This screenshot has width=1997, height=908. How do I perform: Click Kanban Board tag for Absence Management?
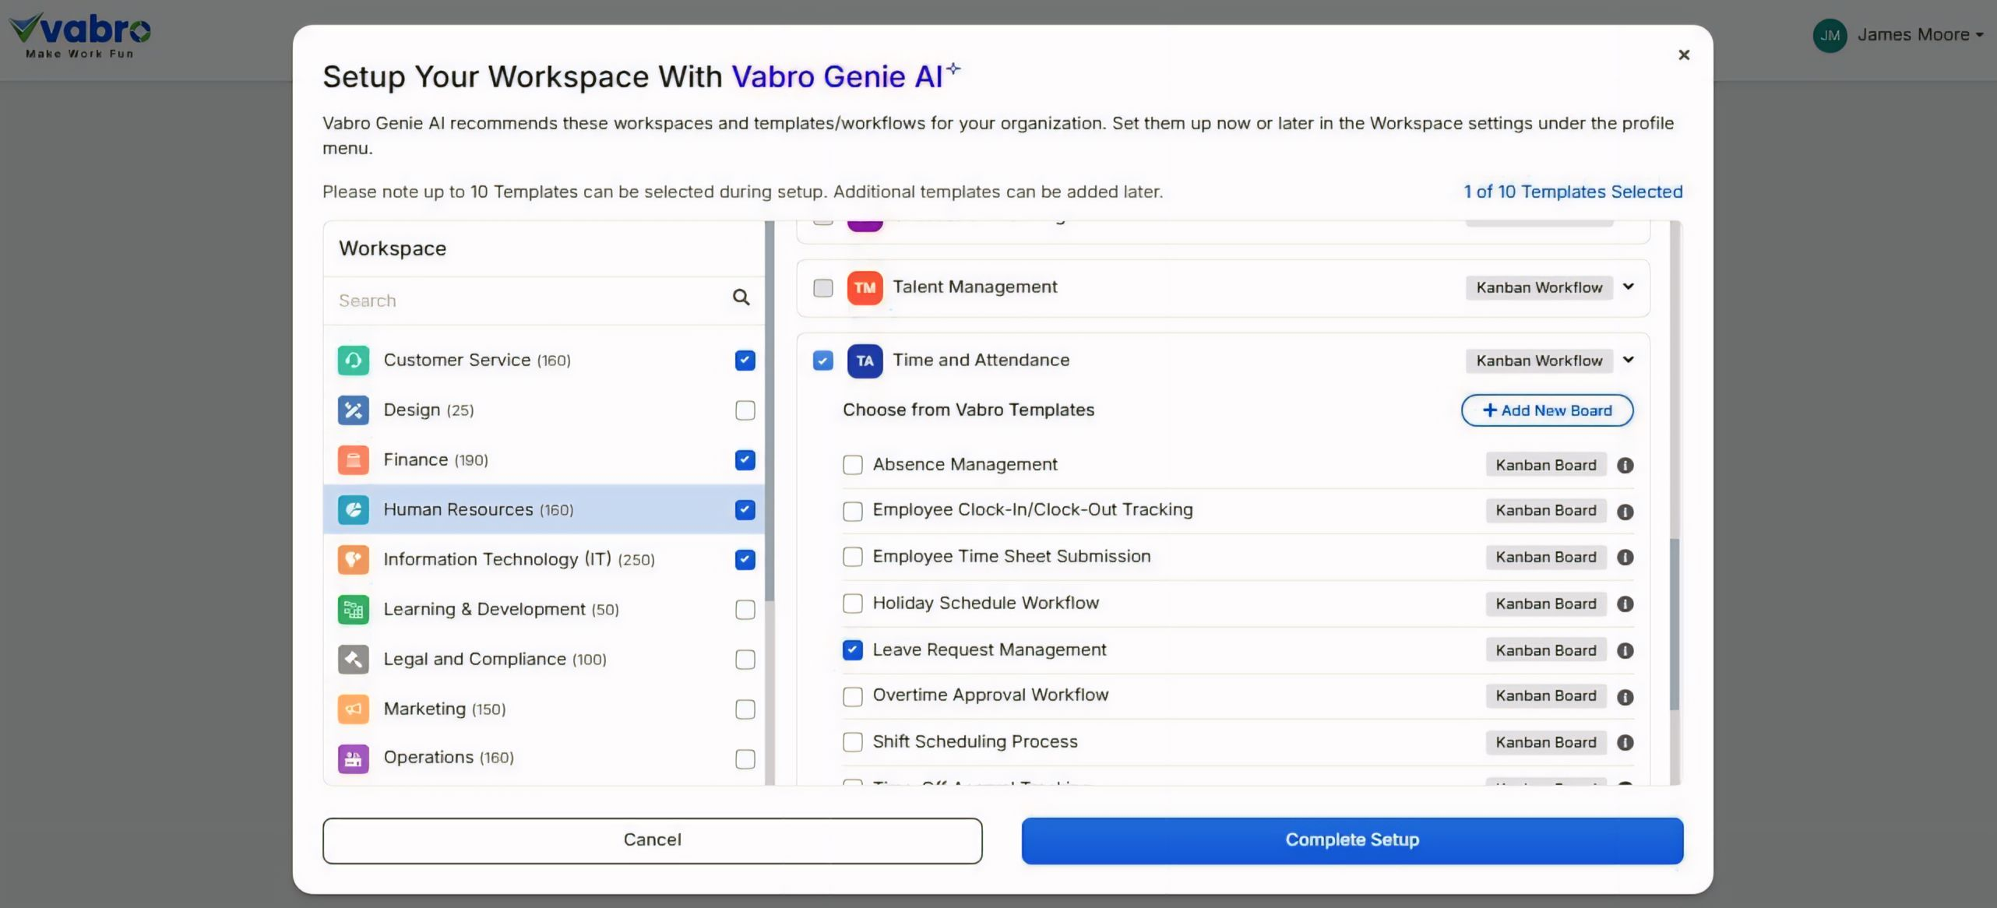[x=1545, y=465]
